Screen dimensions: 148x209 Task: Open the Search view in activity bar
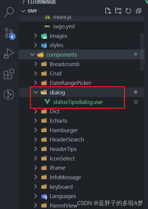tap(9, 12)
